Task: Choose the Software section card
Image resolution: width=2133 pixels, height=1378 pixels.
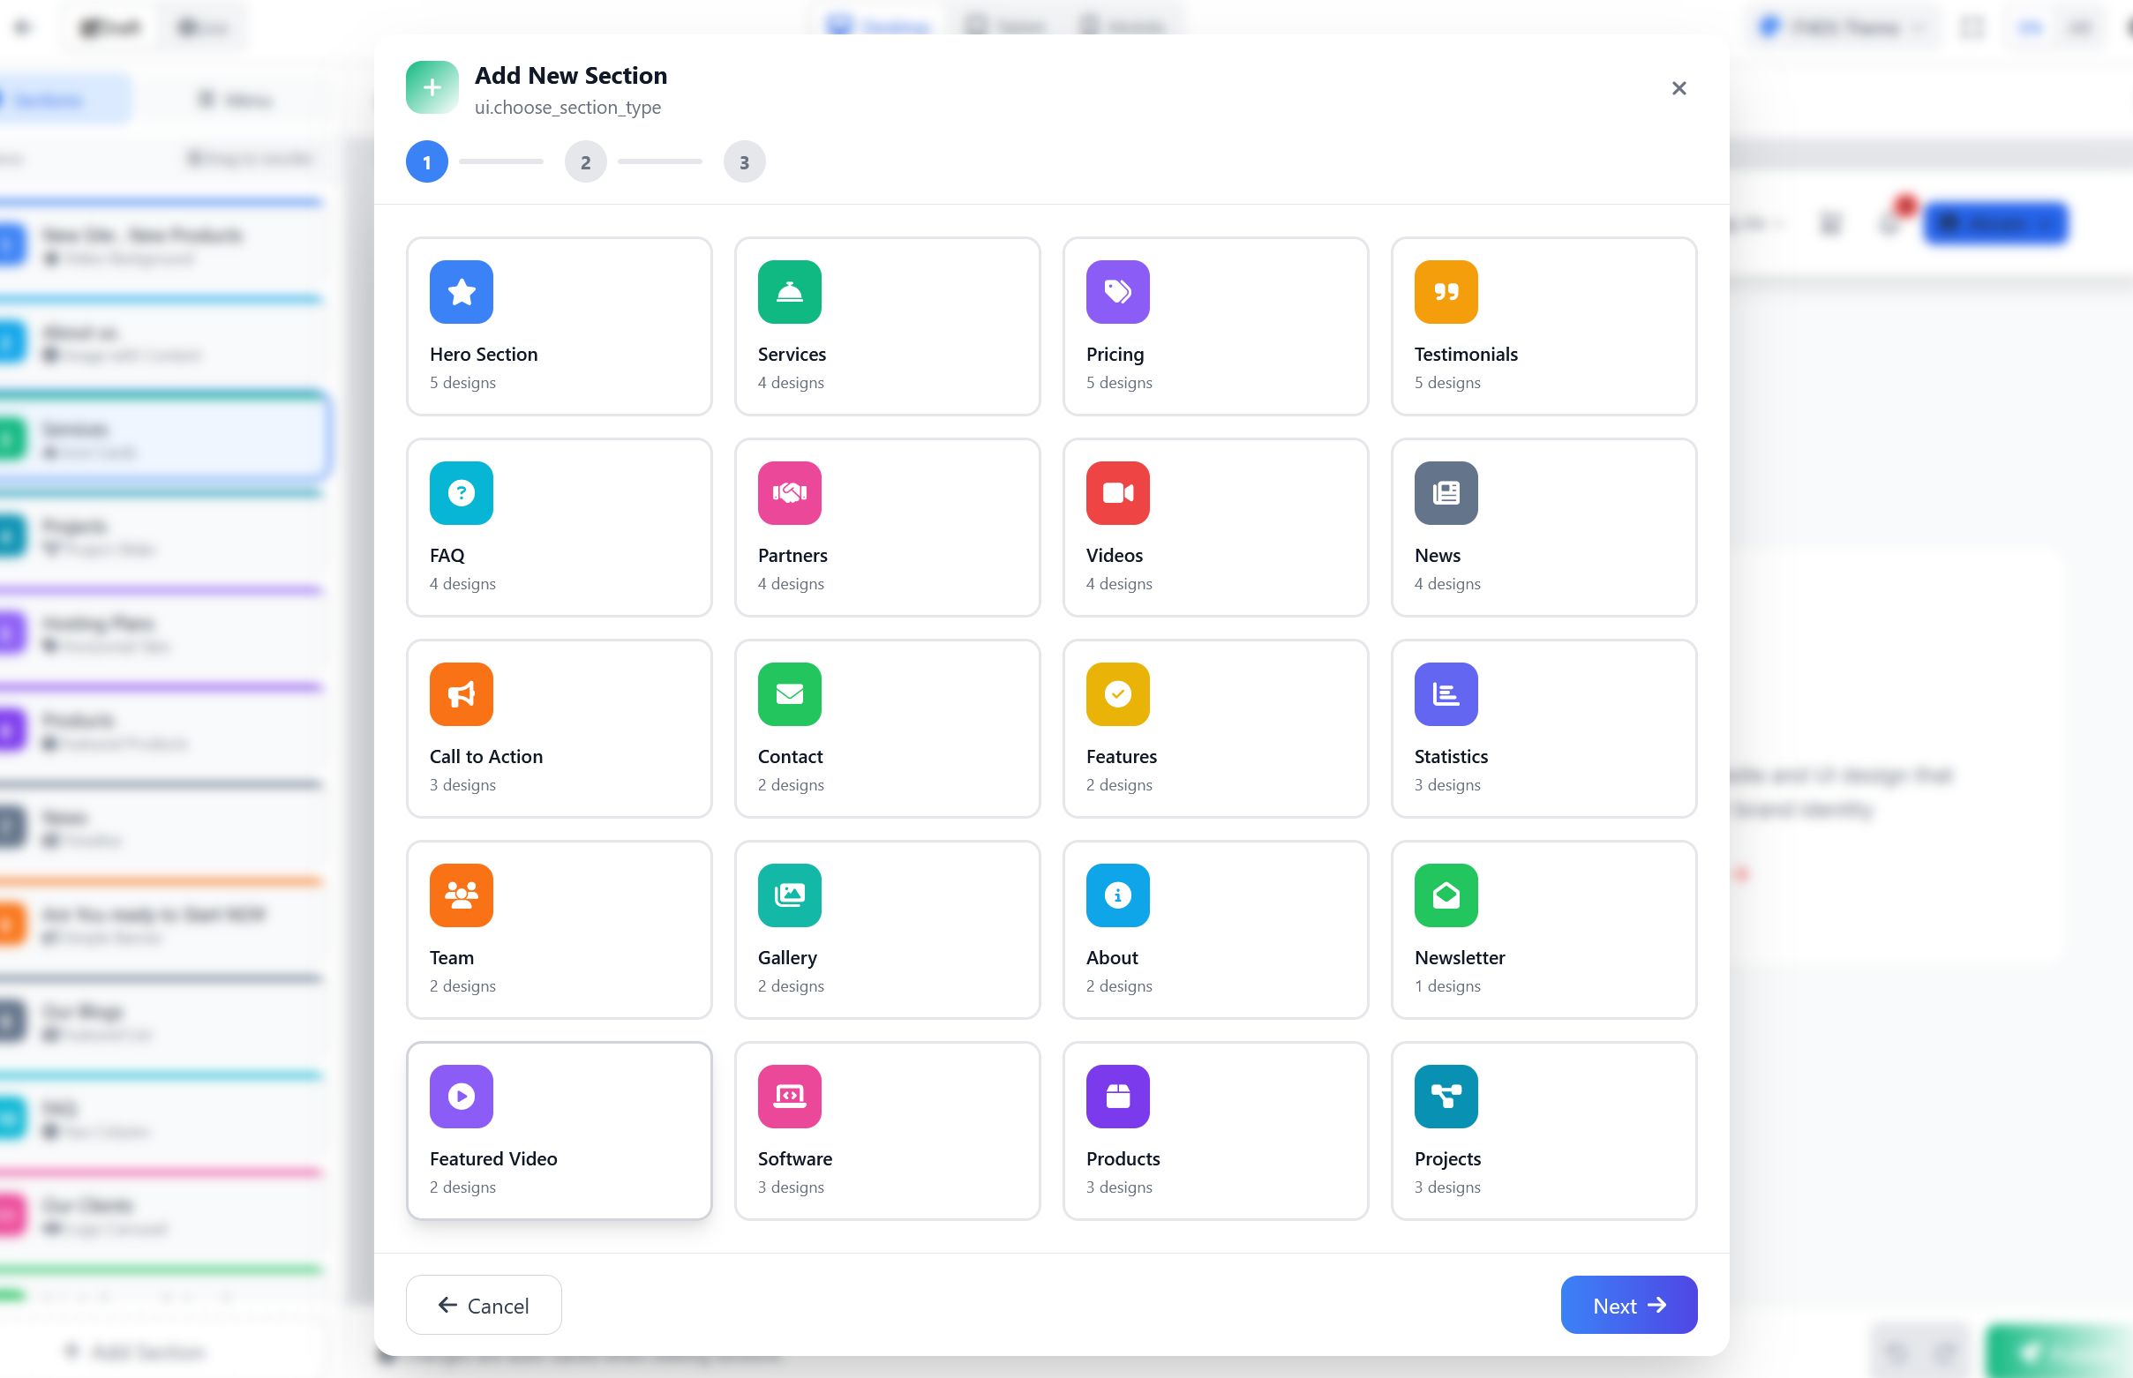Action: [887, 1130]
